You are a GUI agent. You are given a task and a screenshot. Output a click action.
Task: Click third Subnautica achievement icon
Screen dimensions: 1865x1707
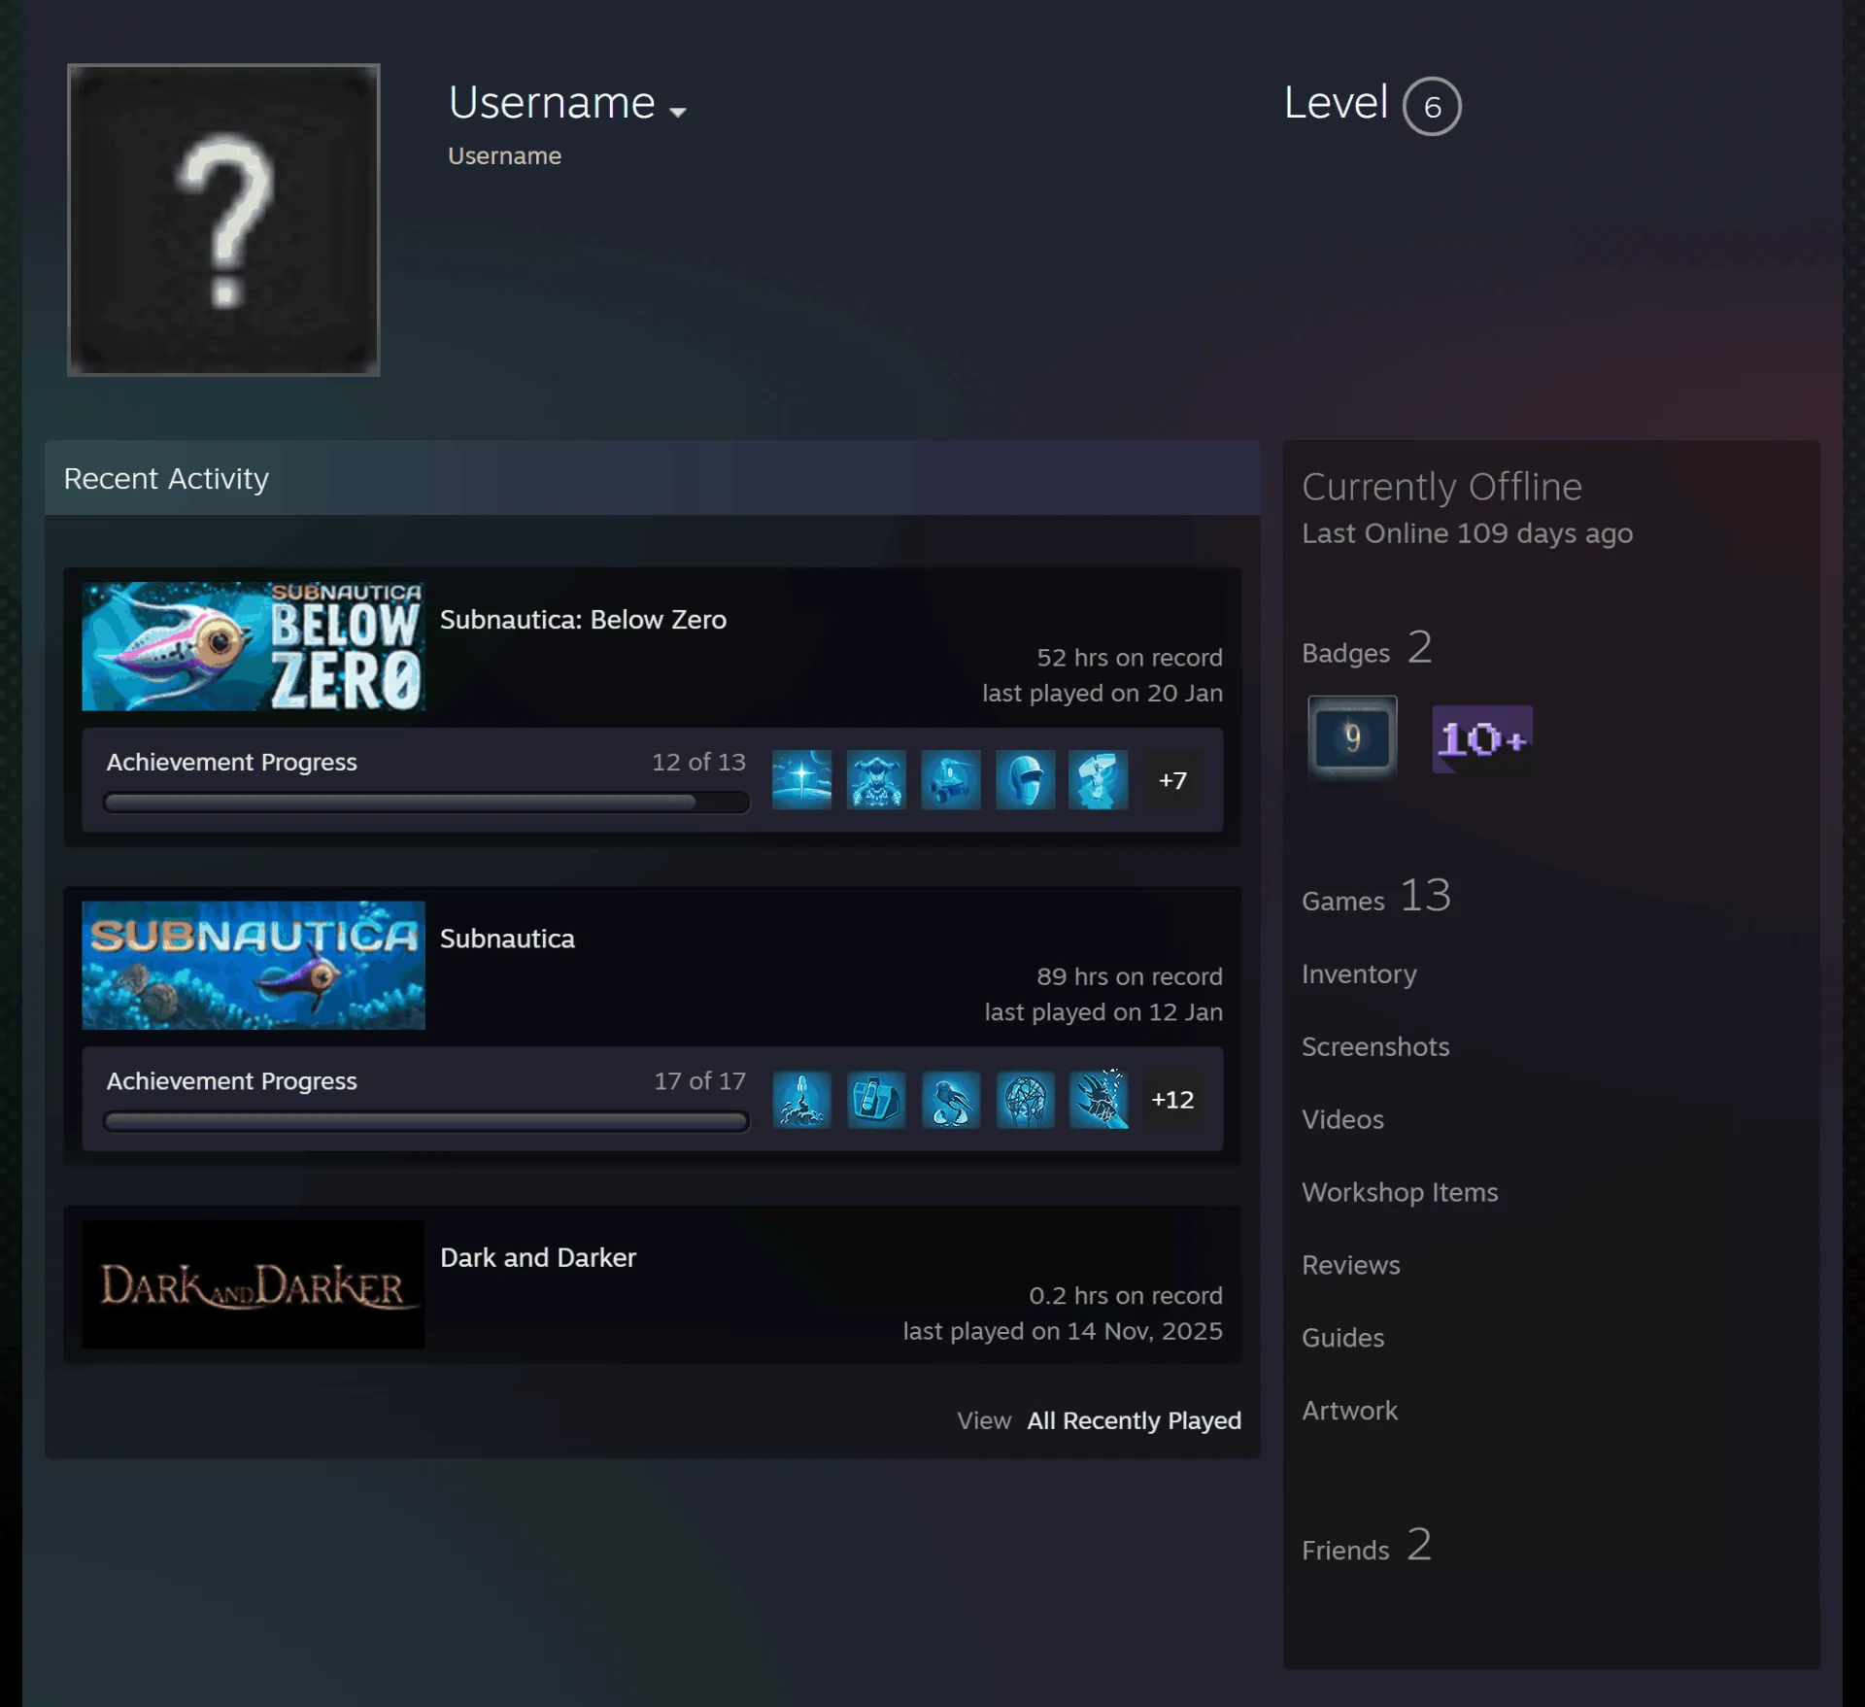(x=951, y=1099)
